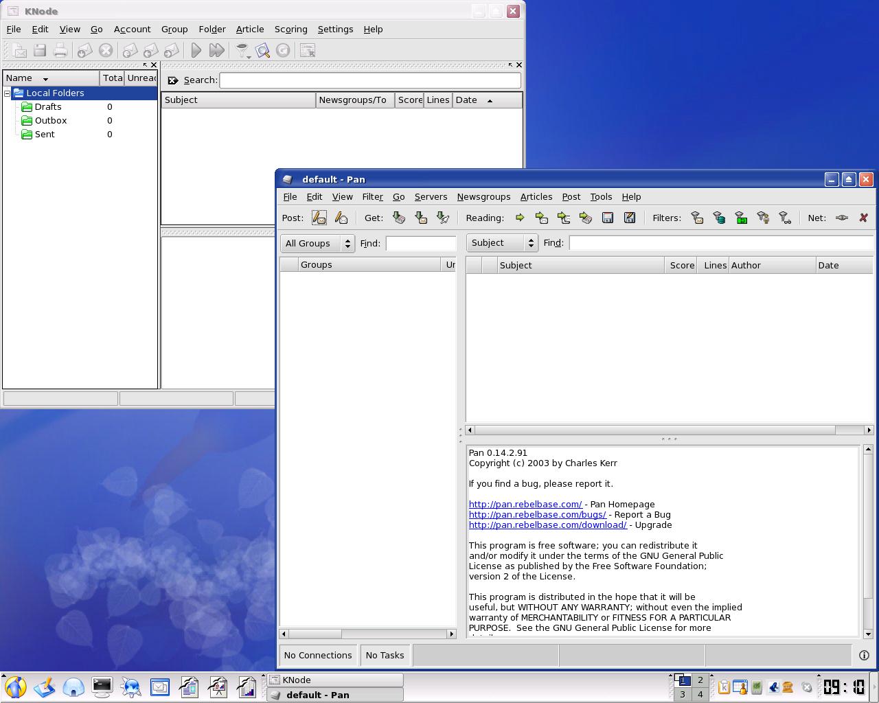Click the last KNode toolbar icon with cursor

coord(307,50)
